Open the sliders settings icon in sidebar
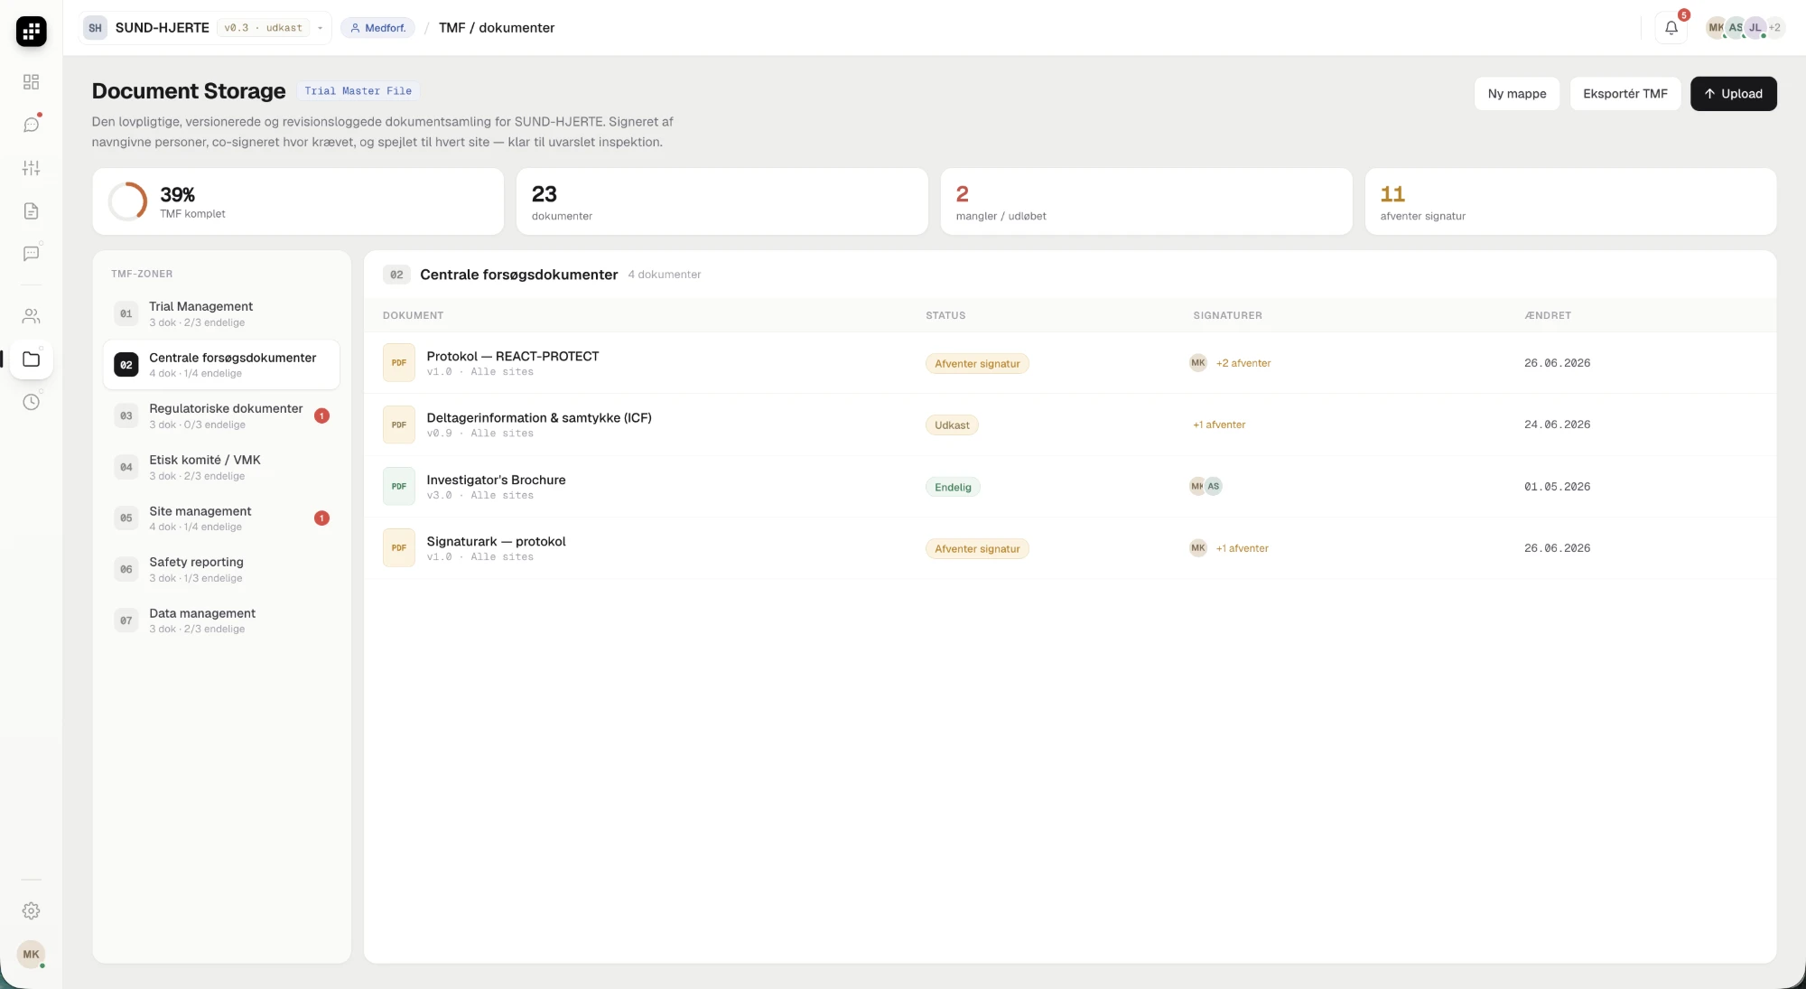 (x=31, y=168)
